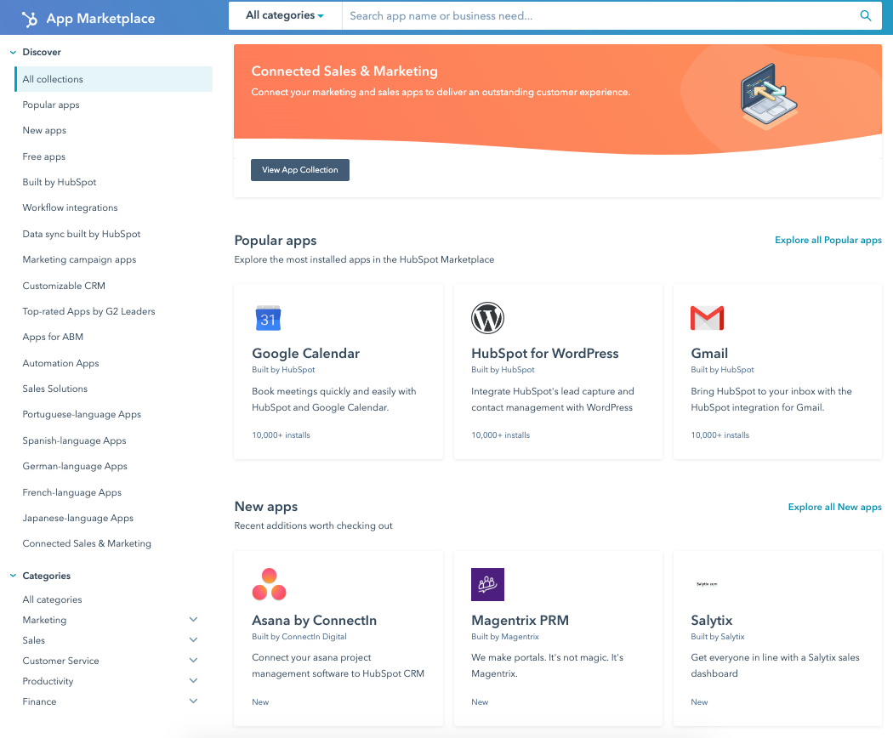Open Magentrix PRM app title
The image size is (893, 738).
(x=520, y=621)
